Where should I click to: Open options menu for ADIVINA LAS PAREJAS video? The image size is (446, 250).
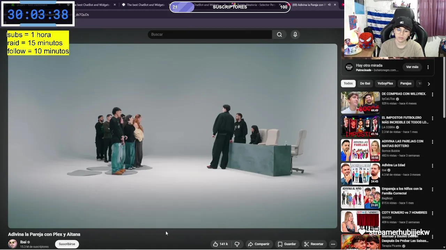pos(432,142)
